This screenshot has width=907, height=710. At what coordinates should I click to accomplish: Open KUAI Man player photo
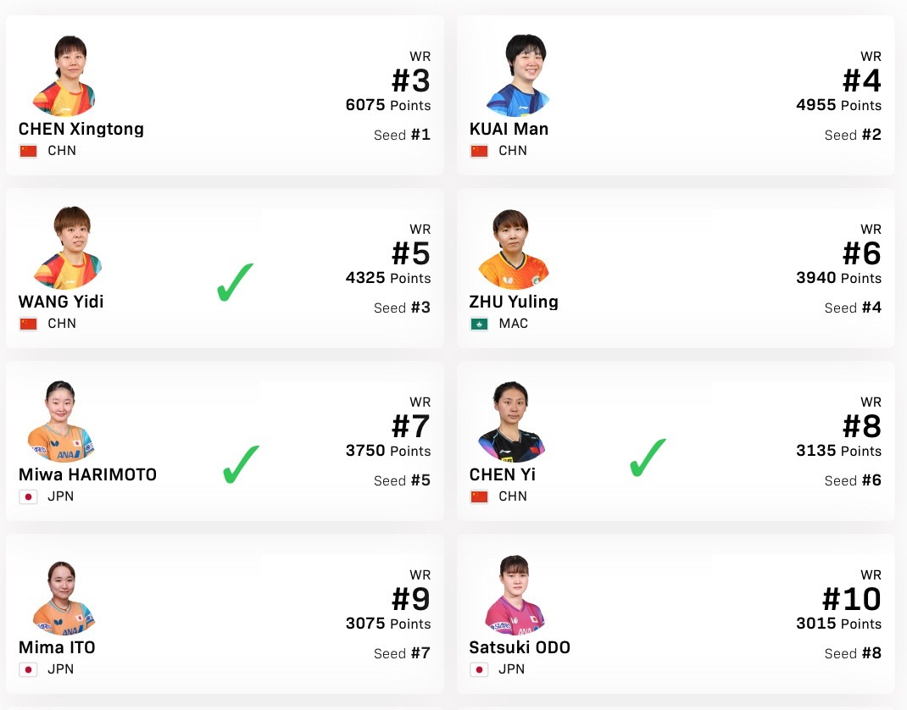[x=518, y=75]
